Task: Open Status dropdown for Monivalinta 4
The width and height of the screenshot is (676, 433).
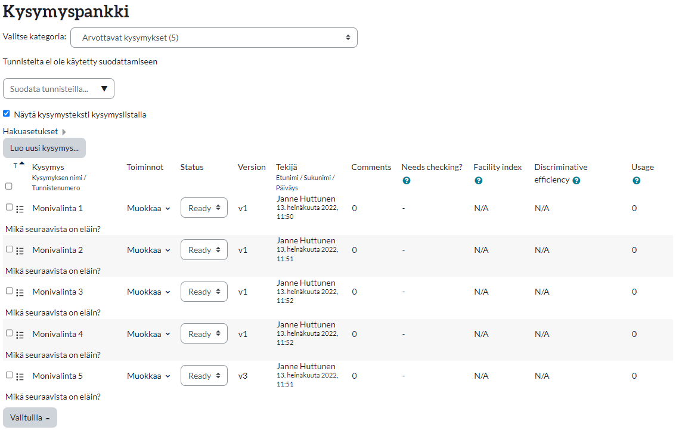Action: (204, 334)
